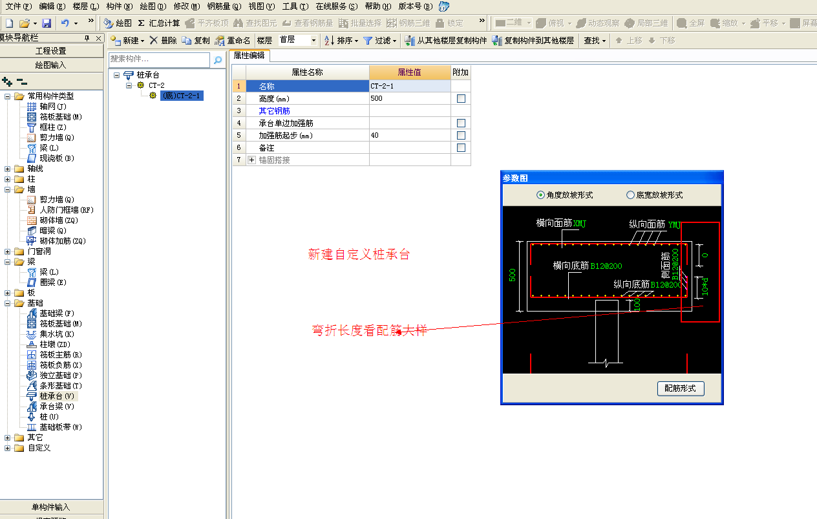Expand all nodes with plus icon
Screen dimensions: 817x519
point(8,81)
